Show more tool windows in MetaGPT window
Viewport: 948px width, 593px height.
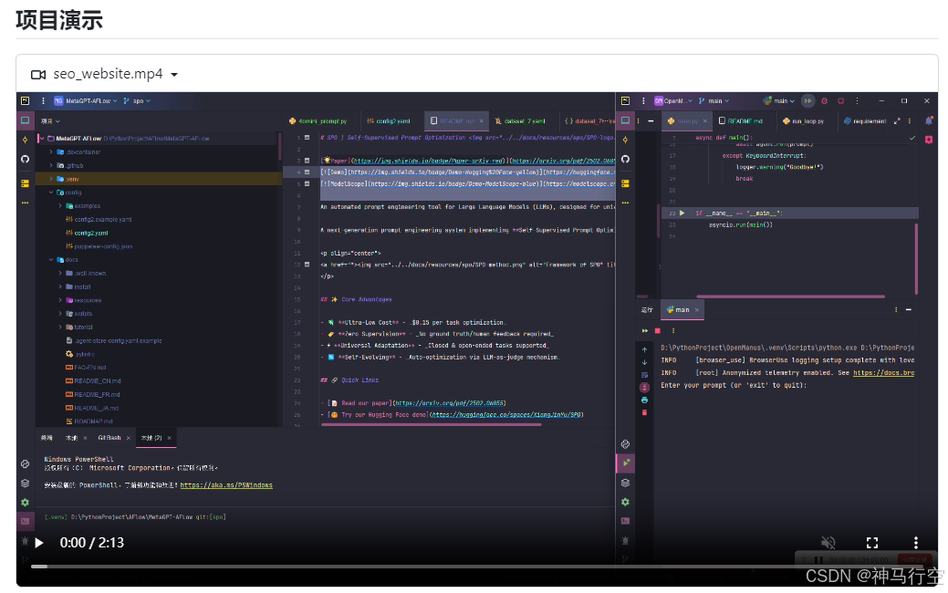[25, 203]
